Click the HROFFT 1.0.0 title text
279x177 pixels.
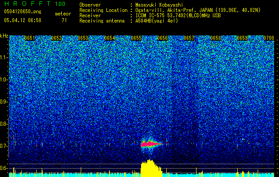35,4
